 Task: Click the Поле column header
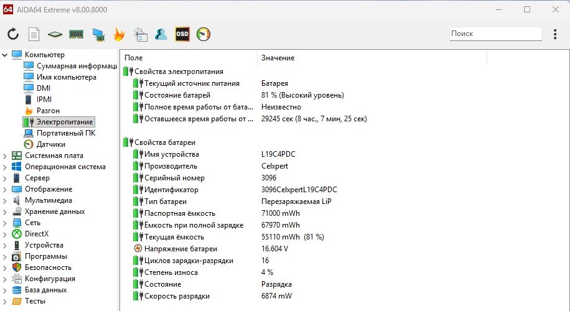(189, 58)
